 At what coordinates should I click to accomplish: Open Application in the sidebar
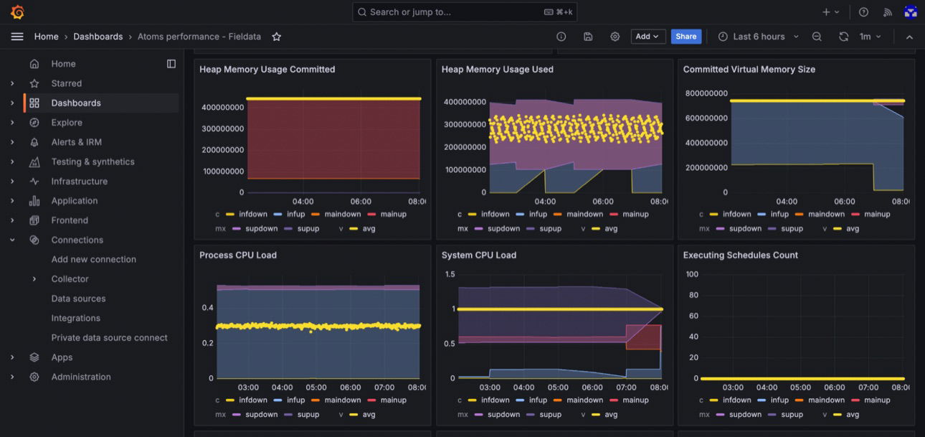coord(74,201)
